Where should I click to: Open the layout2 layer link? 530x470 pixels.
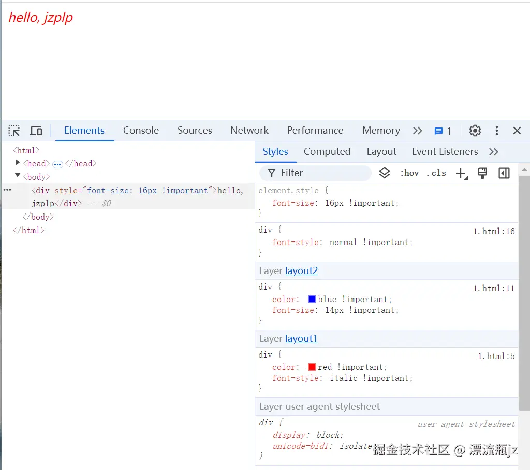click(x=301, y=270)
